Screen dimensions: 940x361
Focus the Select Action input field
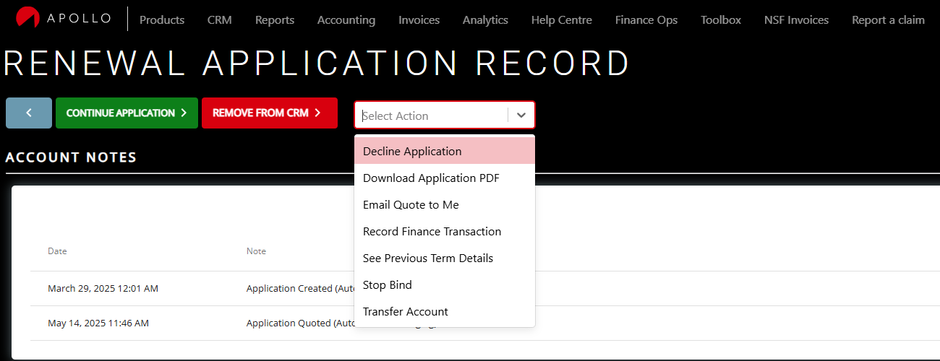coord(432,116)
